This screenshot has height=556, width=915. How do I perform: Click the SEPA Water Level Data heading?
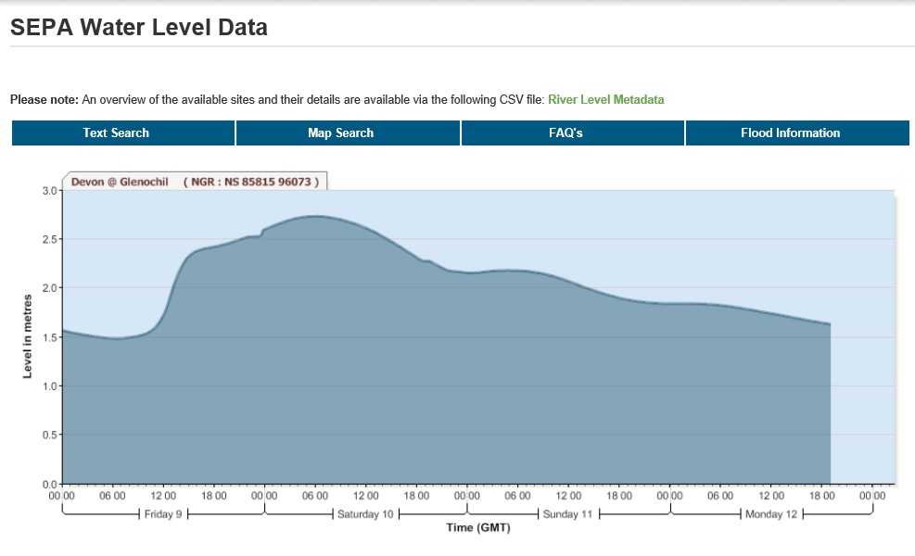coord(139,28)
